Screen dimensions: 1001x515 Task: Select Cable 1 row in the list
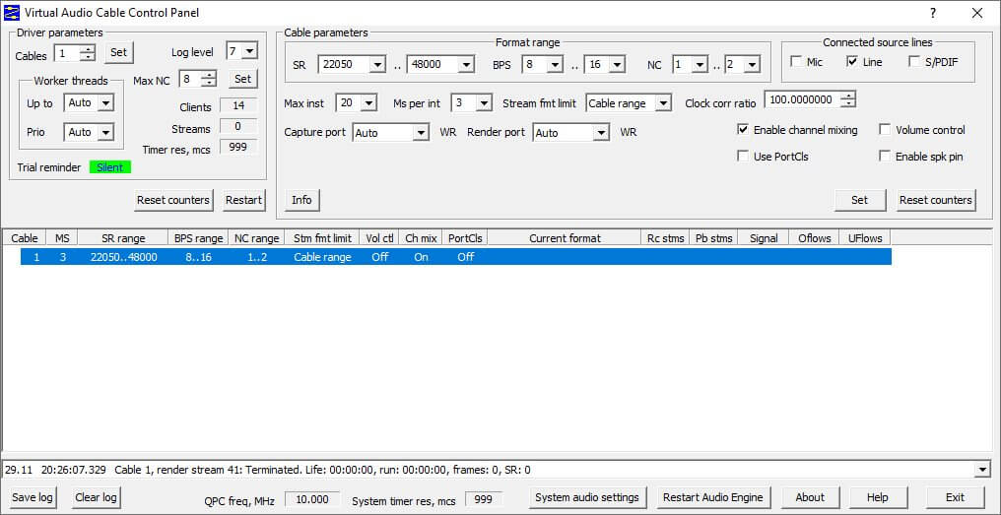[456, 257]
